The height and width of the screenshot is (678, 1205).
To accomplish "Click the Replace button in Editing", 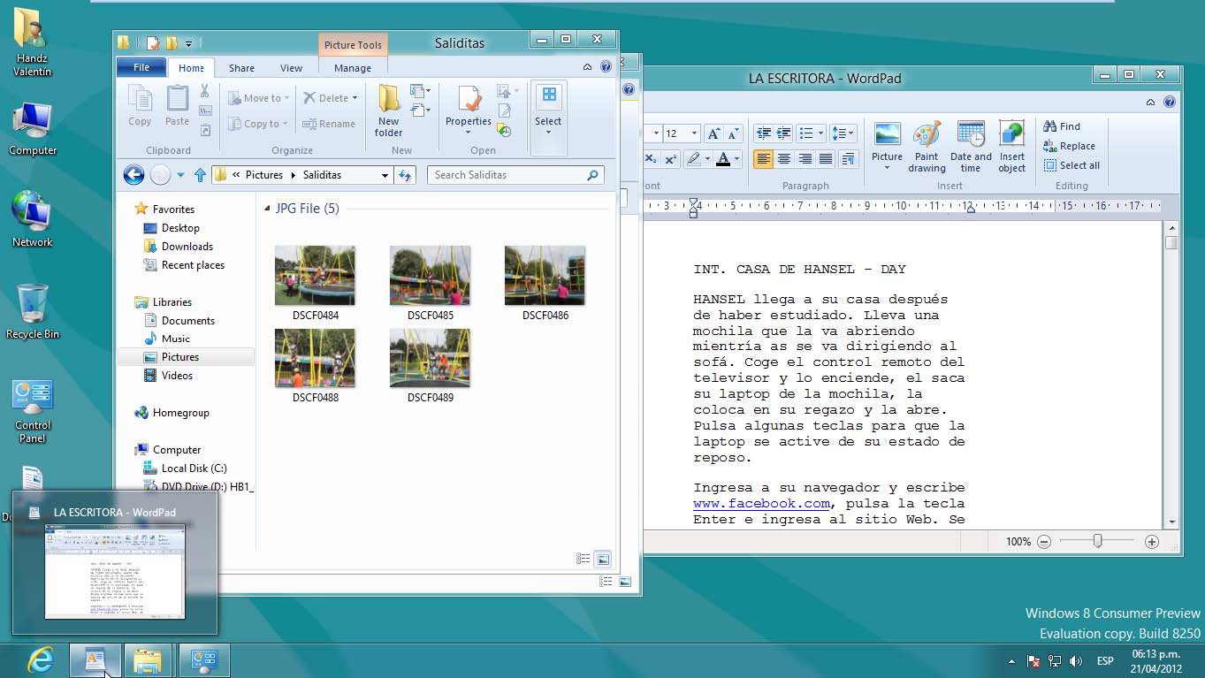I will [x=1070, y=146].
